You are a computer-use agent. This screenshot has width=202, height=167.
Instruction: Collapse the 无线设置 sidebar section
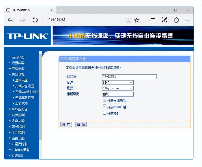18,75
